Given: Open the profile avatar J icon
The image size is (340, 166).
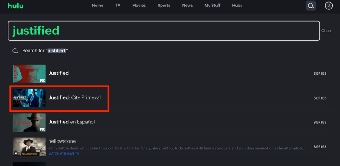Looking at the screenshot, I should 329,6.
